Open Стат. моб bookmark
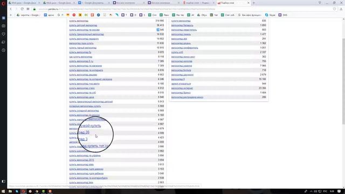345x194 pixels. [227, 15]
